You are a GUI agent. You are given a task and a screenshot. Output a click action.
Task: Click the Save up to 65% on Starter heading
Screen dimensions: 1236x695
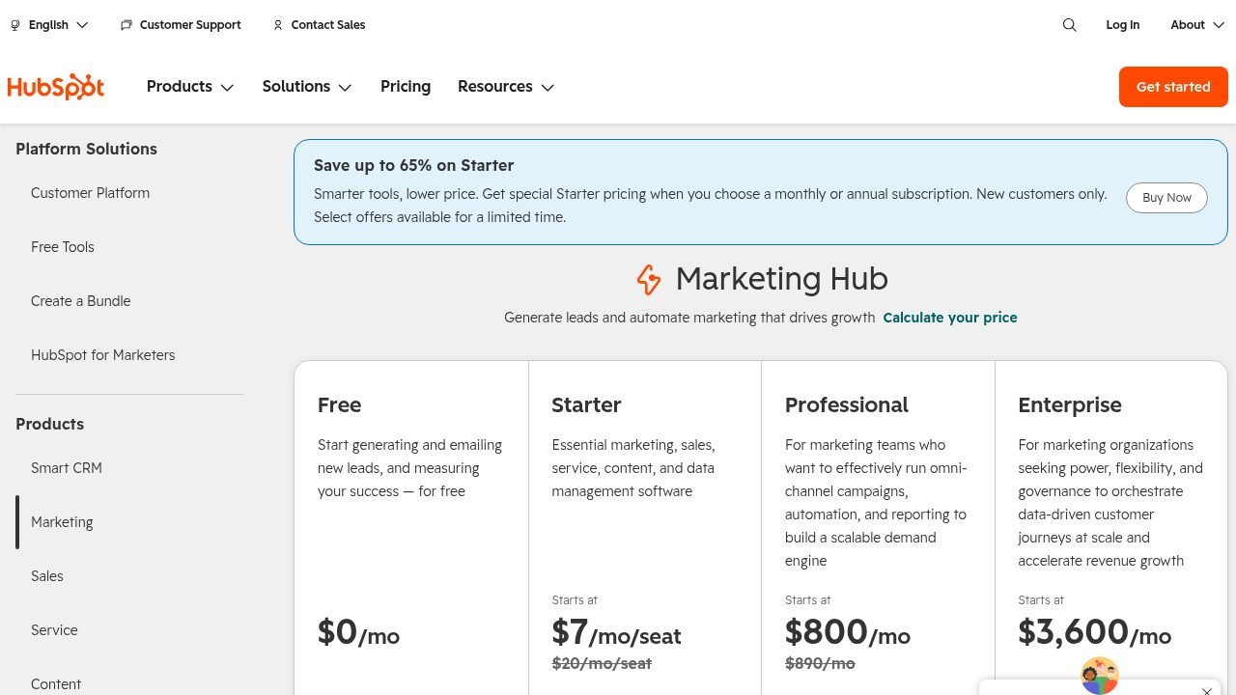413,165
